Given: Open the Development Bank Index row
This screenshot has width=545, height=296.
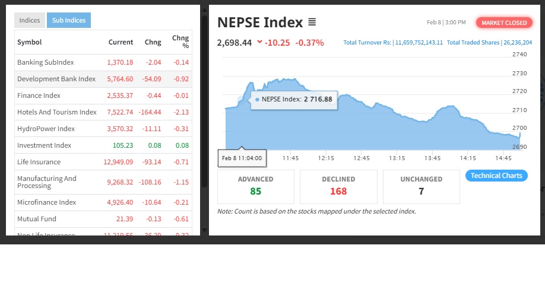Looking at the screenshot, I should (x=56, y=79).
